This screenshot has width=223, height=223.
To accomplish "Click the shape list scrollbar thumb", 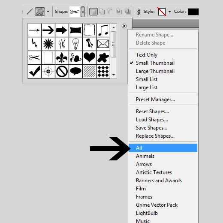I will pos(114,45).
